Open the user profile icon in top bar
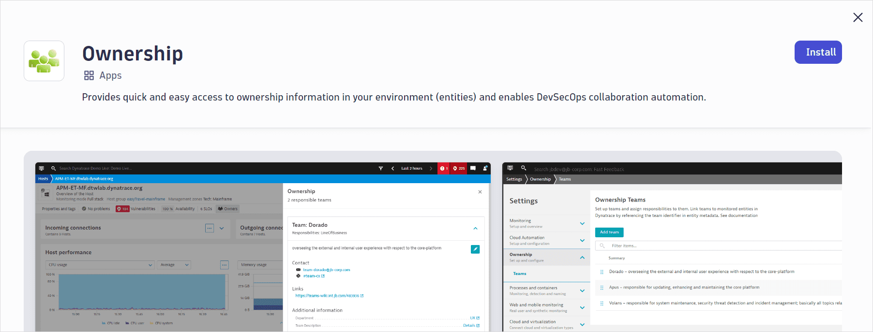The width and height of the screenshot is (873, 332). [485, 168]
